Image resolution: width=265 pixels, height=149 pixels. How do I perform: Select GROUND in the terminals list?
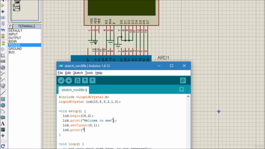coord(24,49)
